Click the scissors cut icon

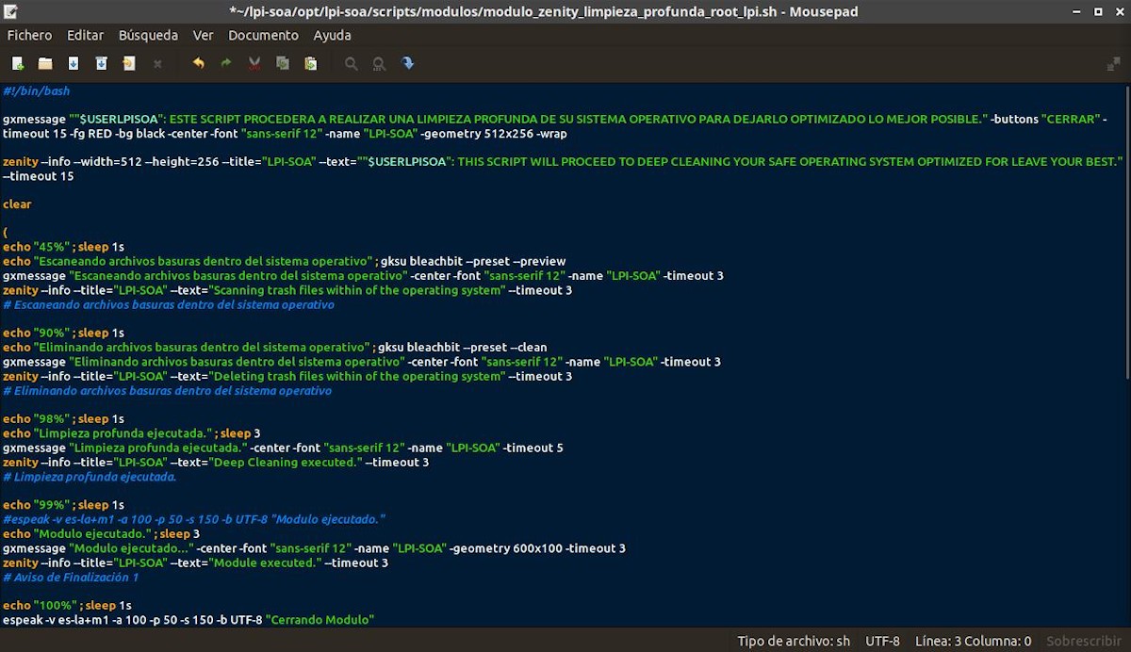(x=254, y=64)
